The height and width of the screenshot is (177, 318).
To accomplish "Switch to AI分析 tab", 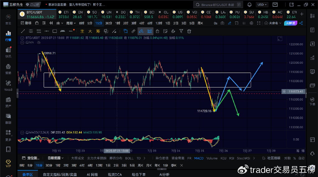I will coord(164,175).
